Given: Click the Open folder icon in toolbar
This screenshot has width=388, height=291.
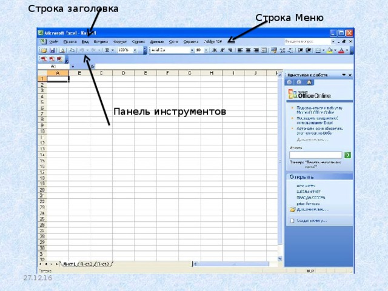Looking at the screenshot, I should click(44, 50).
